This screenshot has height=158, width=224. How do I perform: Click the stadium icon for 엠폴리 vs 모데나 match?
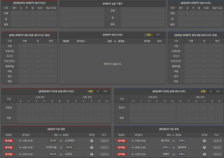[204, 154]
